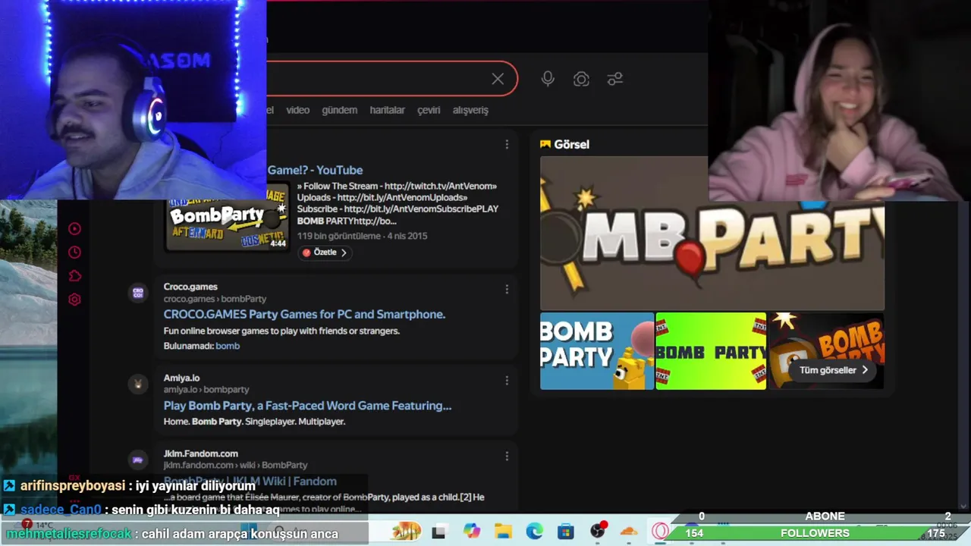The image size is (971, 546).
Task: Open Microsoft Store from the taskbar
Action: click(566, 532)
